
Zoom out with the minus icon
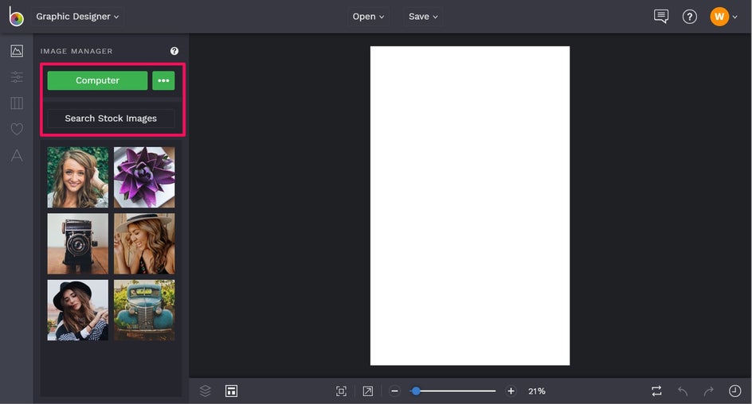coord(394,391)
